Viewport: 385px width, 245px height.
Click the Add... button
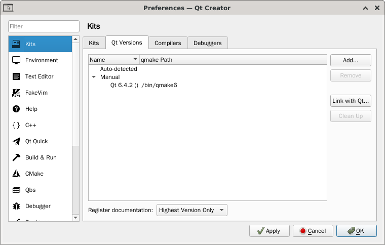pos(351,60)
